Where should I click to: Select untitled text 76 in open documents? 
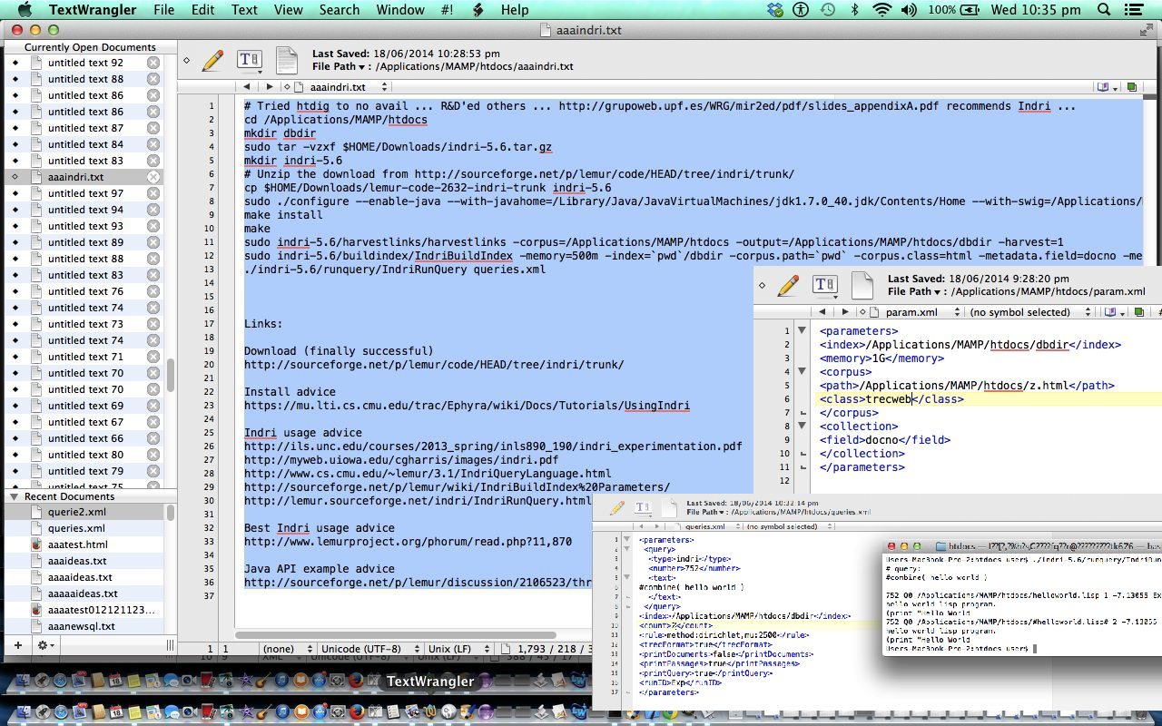click(x=84, y=291)
